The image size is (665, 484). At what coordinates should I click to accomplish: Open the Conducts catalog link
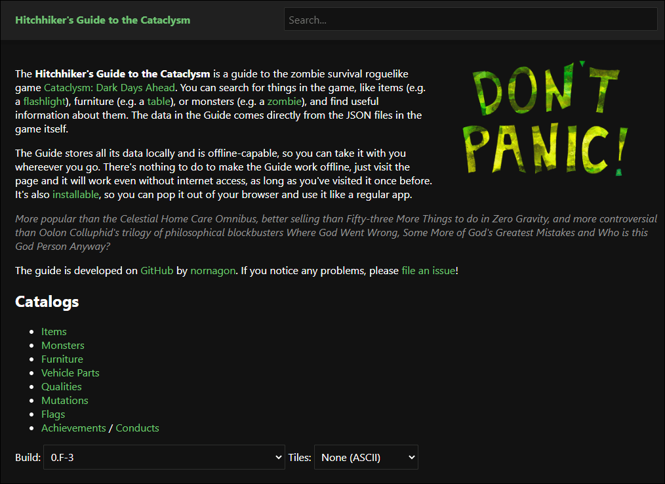[x=137, y=428]
